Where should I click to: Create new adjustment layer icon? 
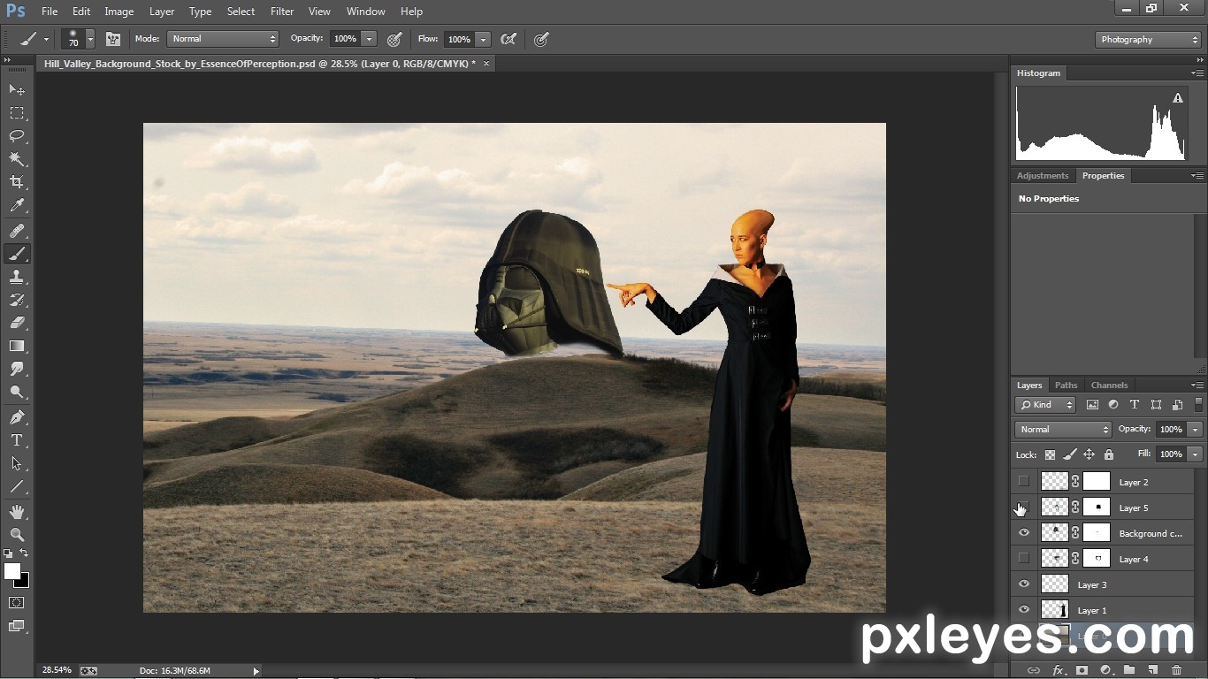click(x=1105, y=670)
